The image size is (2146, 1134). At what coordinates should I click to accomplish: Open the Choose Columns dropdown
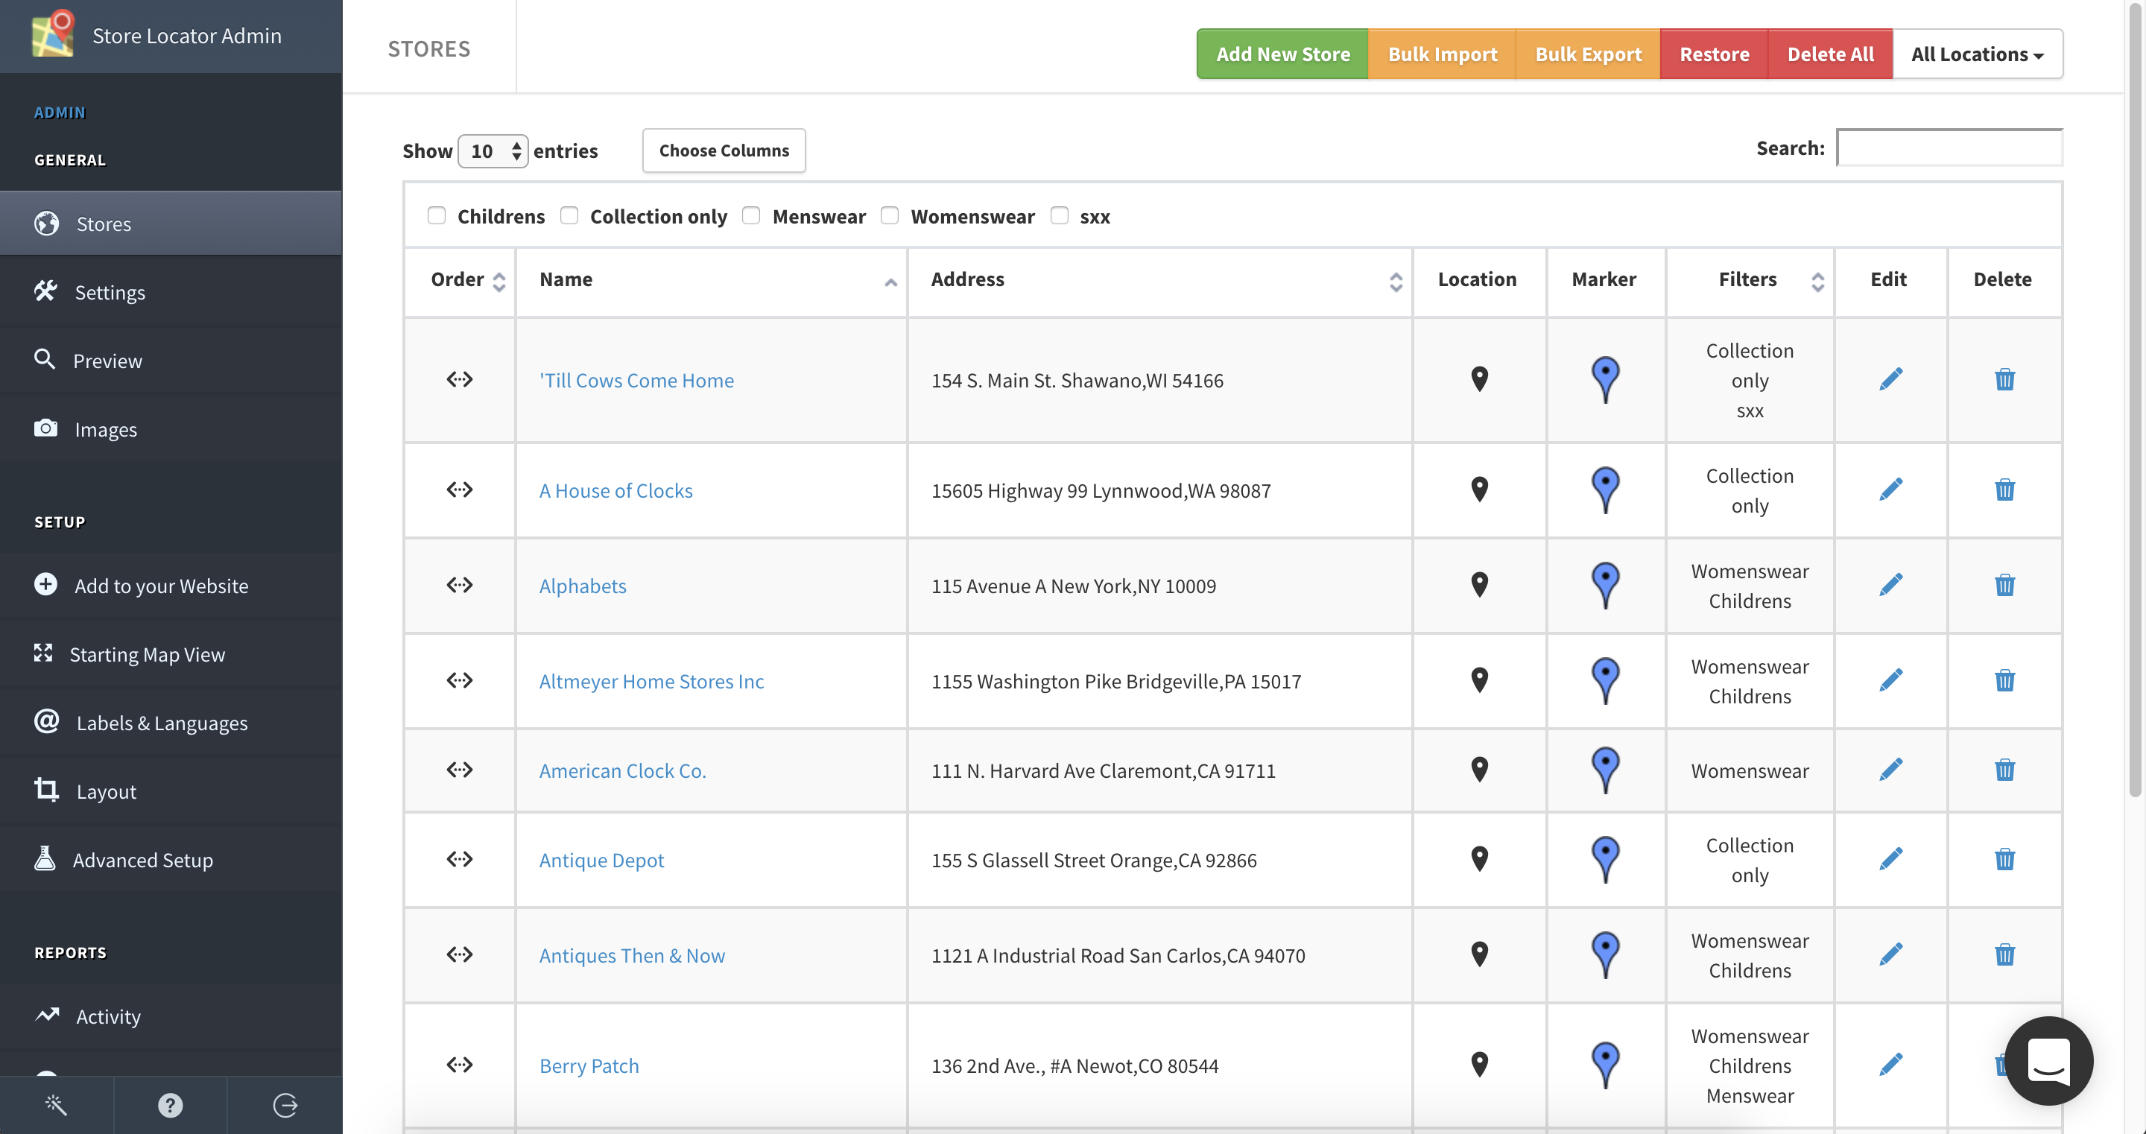(x=724, y=149)
